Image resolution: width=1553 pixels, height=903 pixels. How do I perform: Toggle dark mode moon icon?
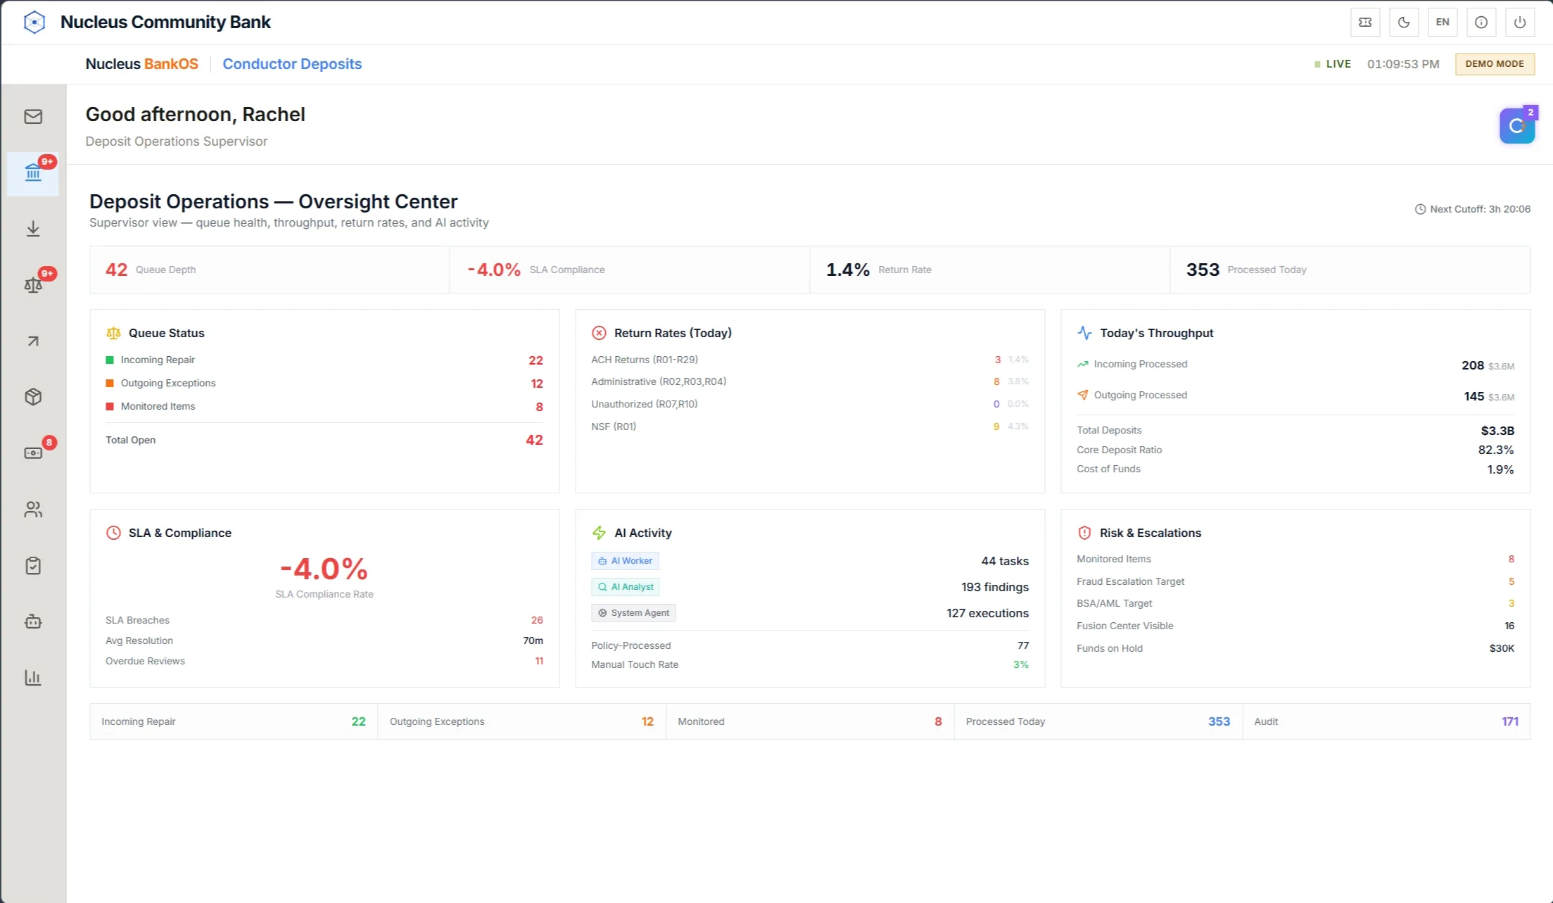(1404, 23)
